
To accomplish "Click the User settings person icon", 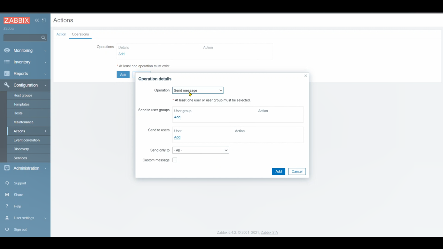I will tap(7, 218).
